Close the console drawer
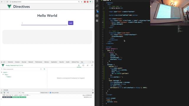189x106 pixels. click(93, 90)
